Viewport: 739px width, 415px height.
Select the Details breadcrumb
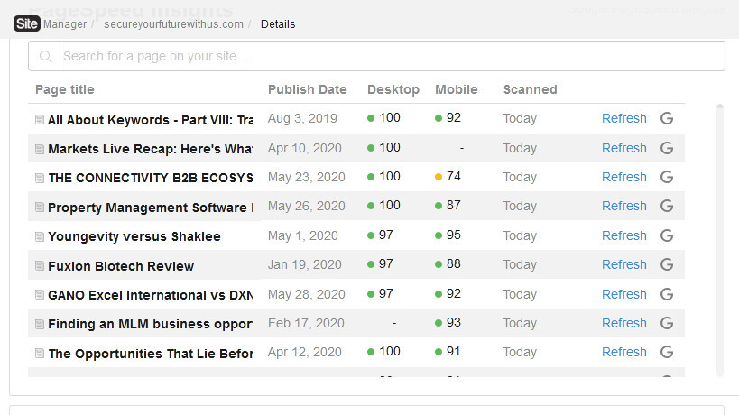click(278, 24)
